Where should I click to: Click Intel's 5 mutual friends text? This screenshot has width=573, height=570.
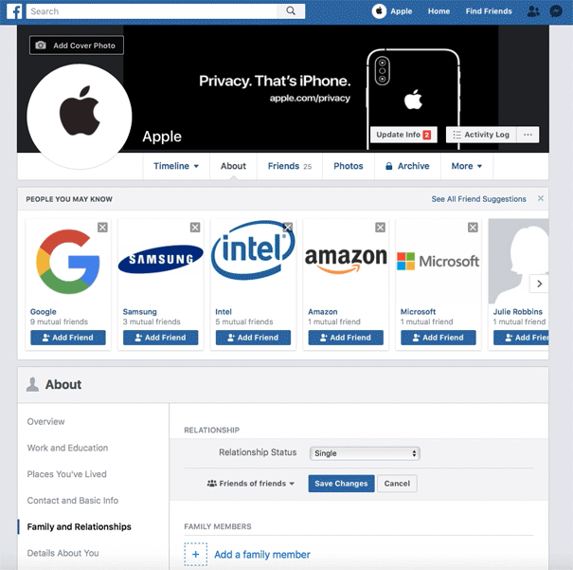pos(244,322)
